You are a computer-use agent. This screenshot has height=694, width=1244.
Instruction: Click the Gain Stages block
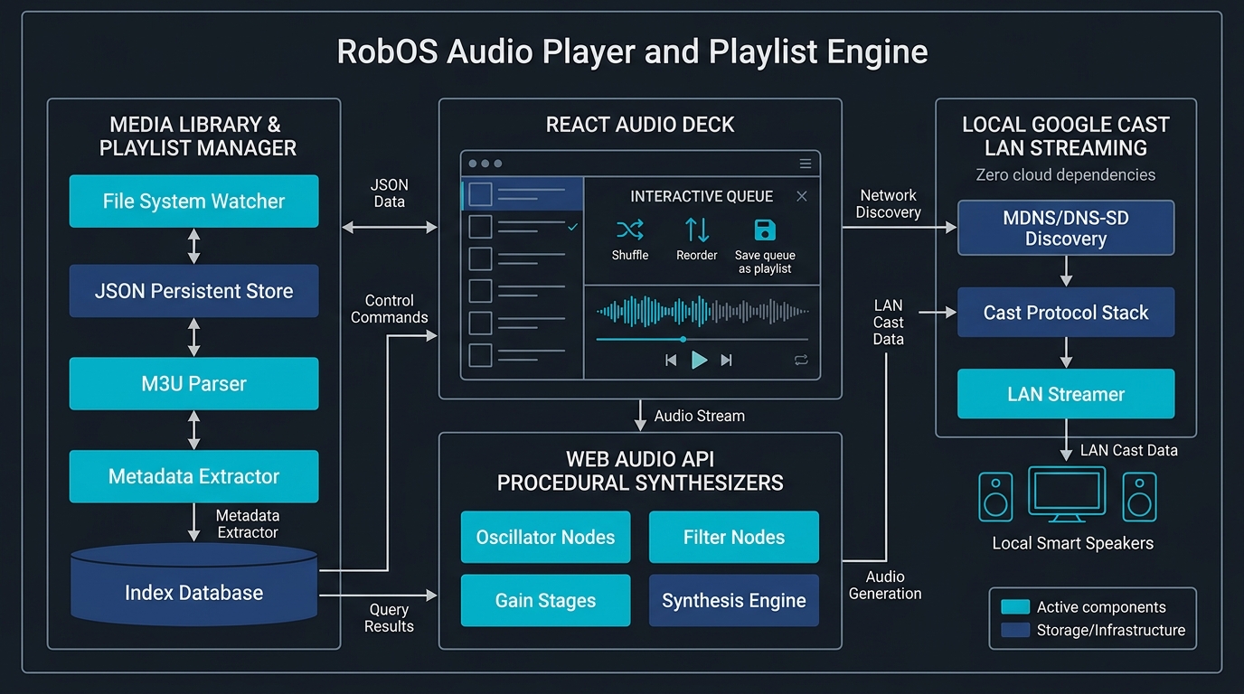[x=545, y=601]
